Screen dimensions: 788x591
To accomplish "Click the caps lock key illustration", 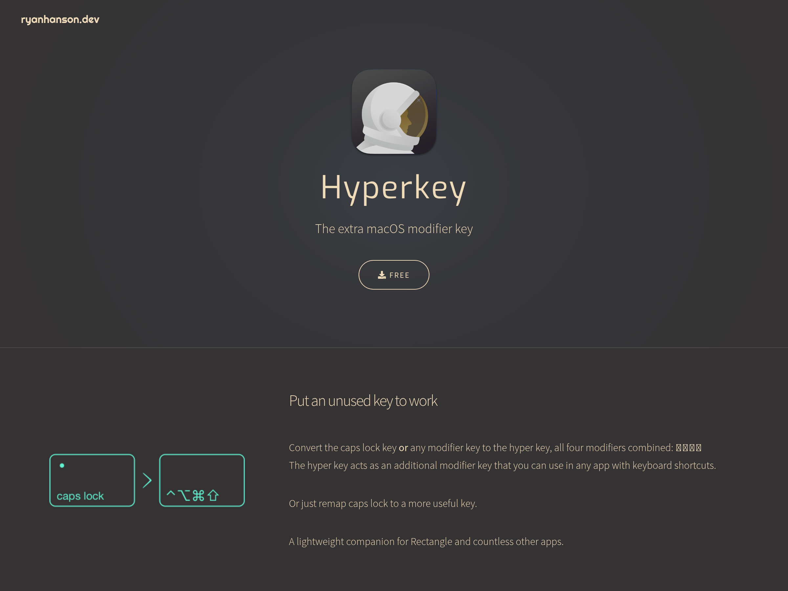I will (x=92, y=480).
